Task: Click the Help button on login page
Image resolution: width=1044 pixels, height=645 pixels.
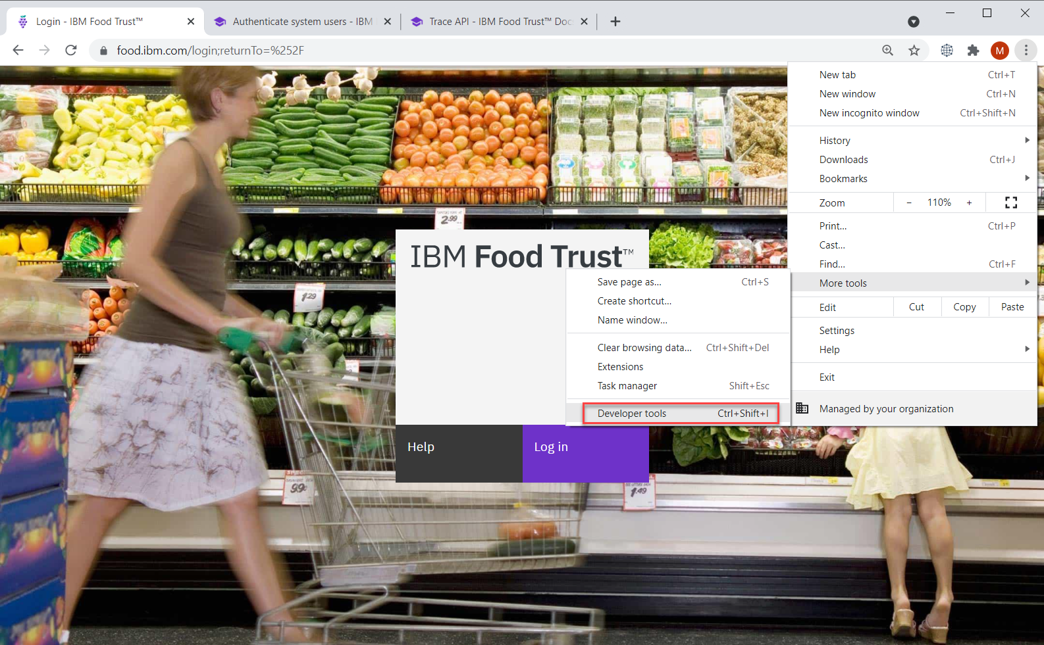Action: coord(459,454)
